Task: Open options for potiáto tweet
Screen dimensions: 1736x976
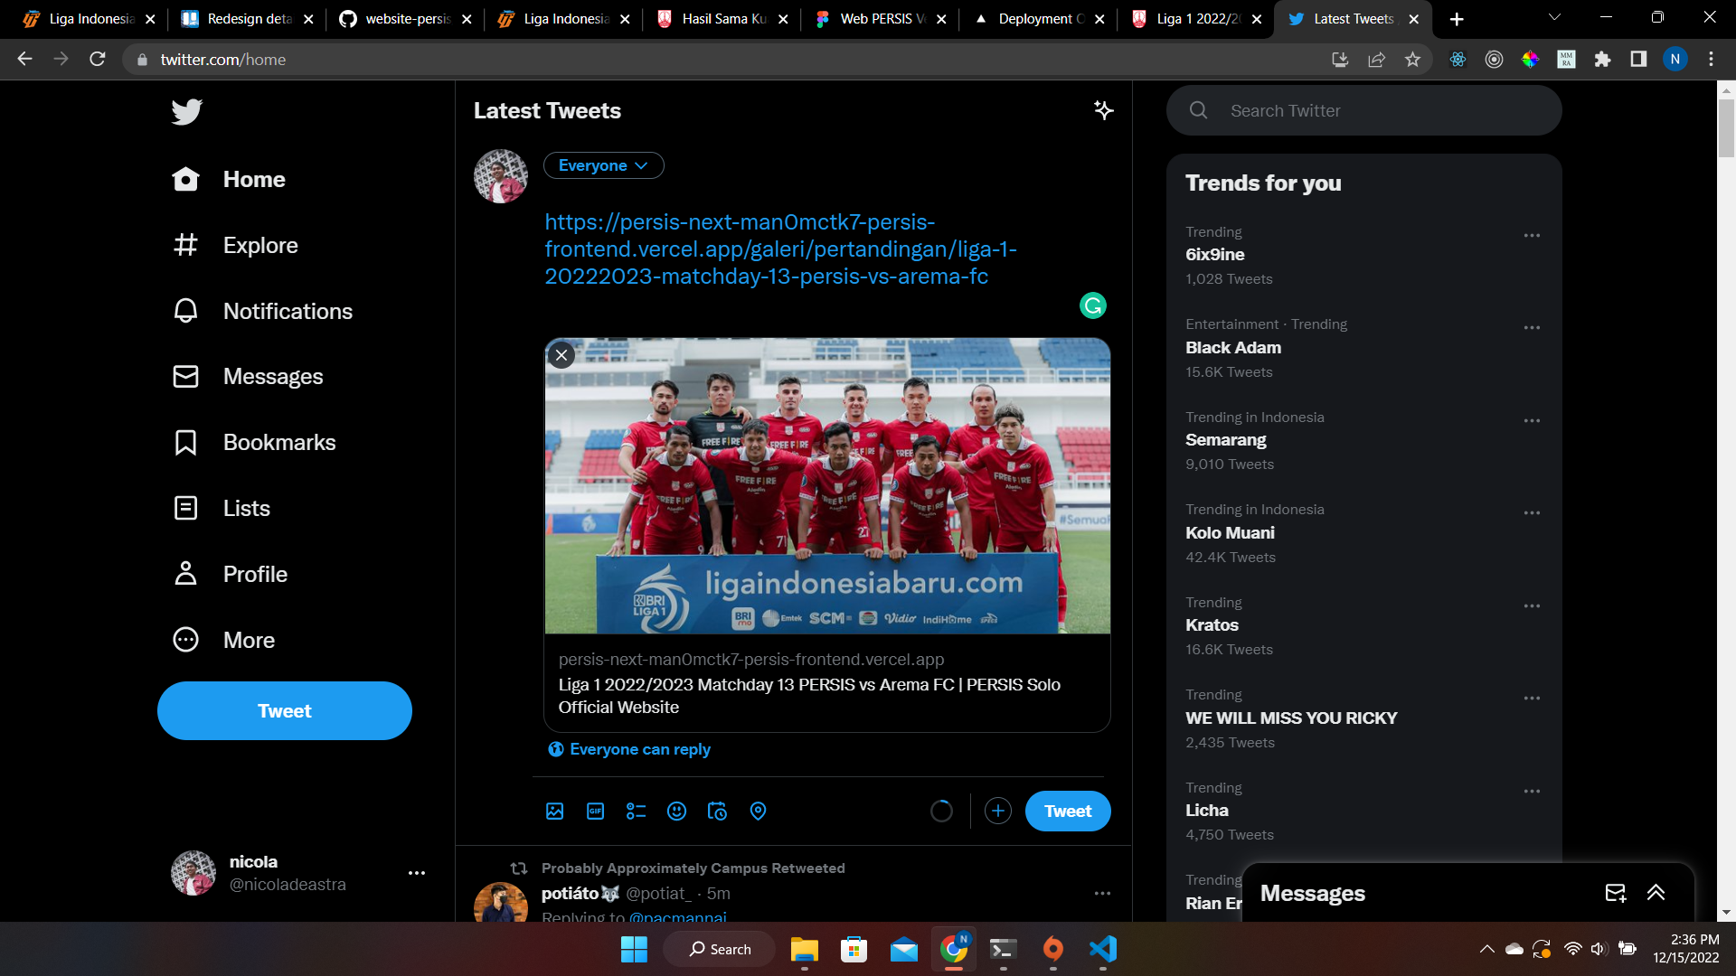Action: coord(1102,894)
